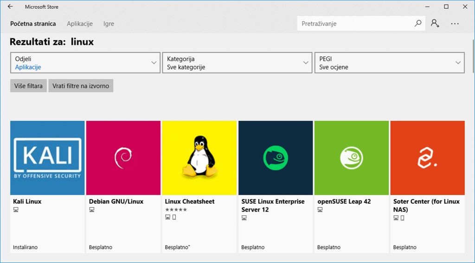
Task: Click Besplatno under openSUSE Leap 42
Action: pyautogui.click(x=329, y=247)
